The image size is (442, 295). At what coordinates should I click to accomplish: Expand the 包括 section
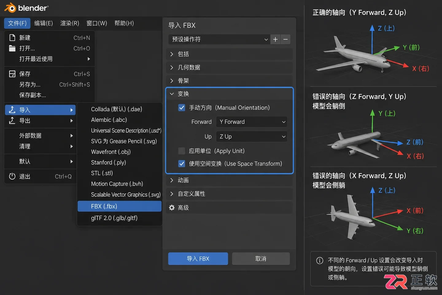point(229,54)
